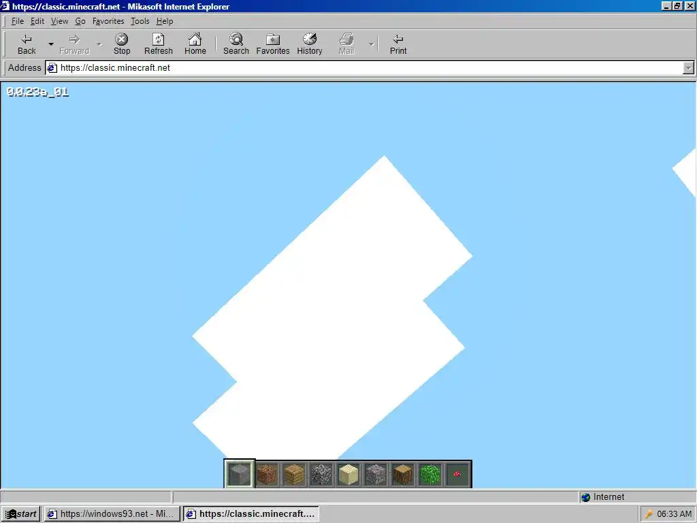Select the gravel block in hotbar
Viewport: 697px width, 523px height.
376,474
